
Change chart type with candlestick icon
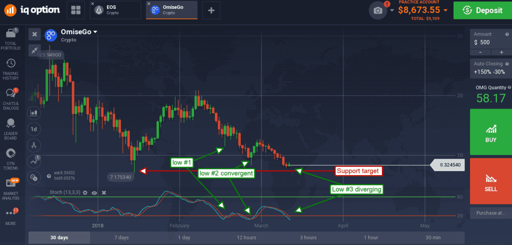33,113
